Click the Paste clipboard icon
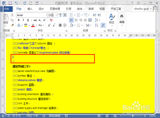The height and width of the screenshot is (118, 160). (6, 17)
